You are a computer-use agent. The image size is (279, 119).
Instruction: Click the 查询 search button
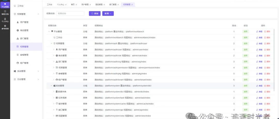point(95,13)
